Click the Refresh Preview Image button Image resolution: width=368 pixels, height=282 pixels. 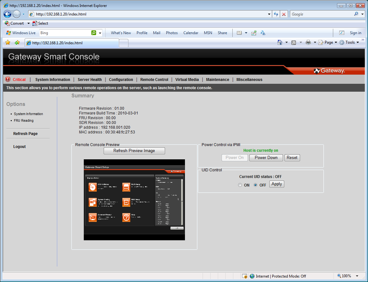click(x=134, y=150)
